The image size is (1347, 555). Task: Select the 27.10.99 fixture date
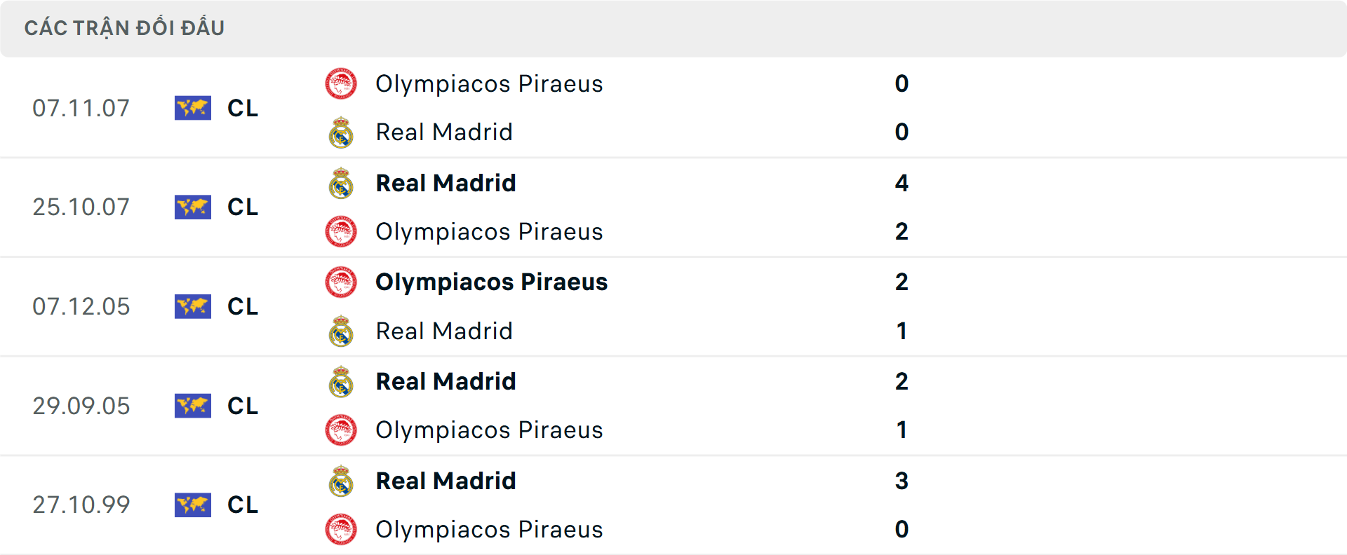point(81,505)
